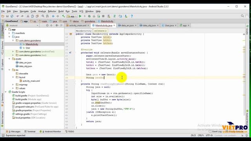Click the Open folder toolbar icon

point(3,16)
